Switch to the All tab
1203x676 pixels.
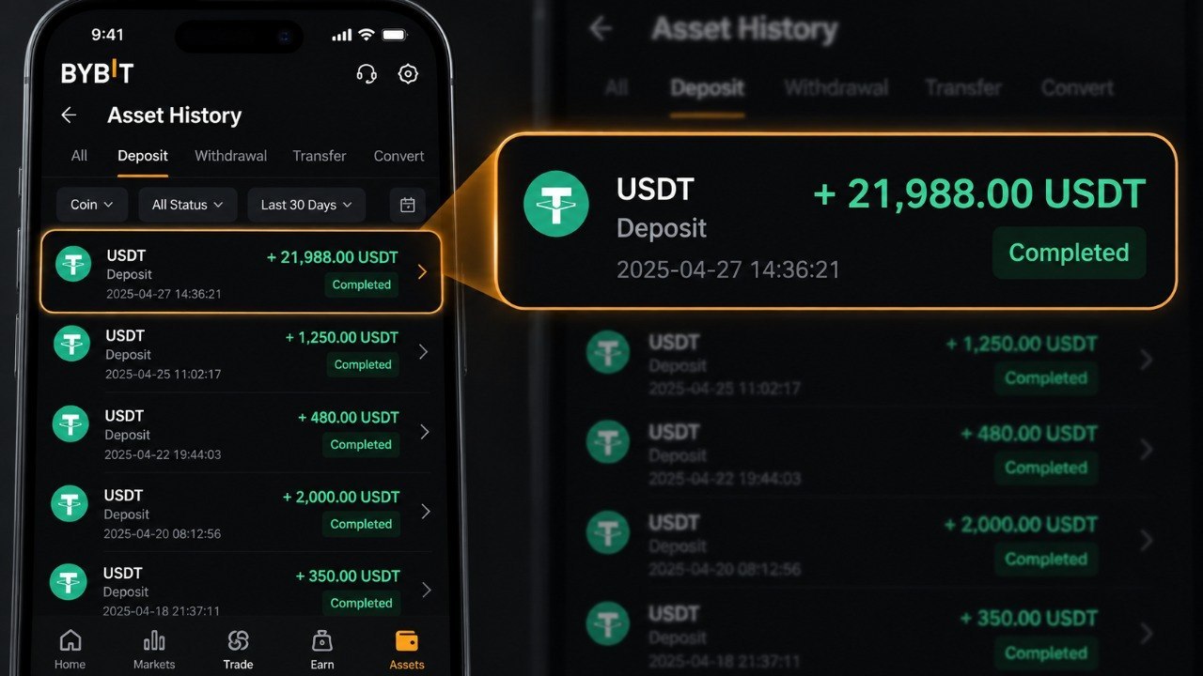point(79,156)
